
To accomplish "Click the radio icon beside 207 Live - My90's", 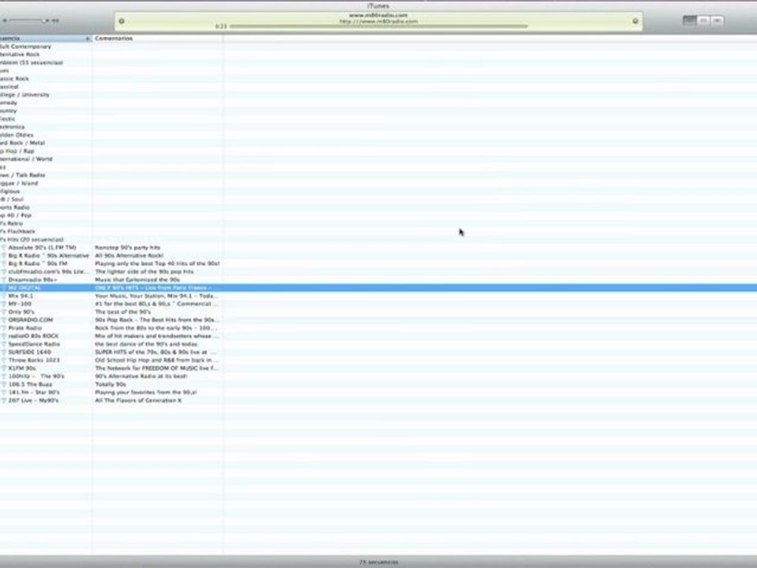I will pyautogui.click(x=4, y=401).
